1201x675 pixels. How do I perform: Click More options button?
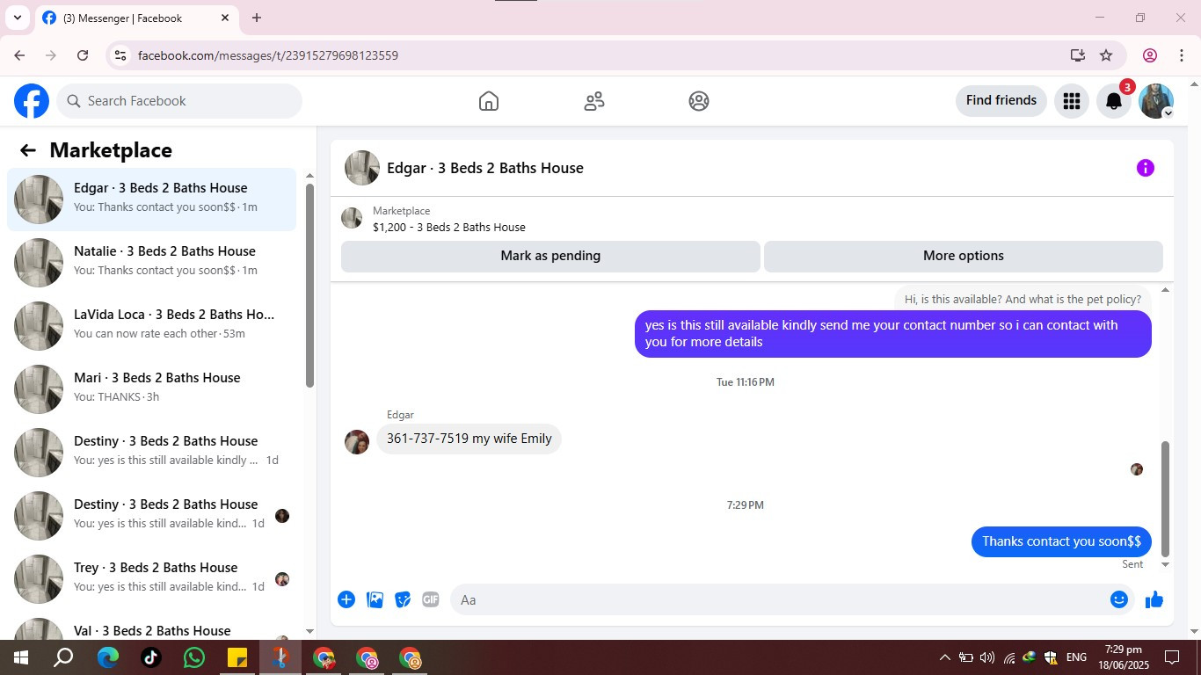964,256
